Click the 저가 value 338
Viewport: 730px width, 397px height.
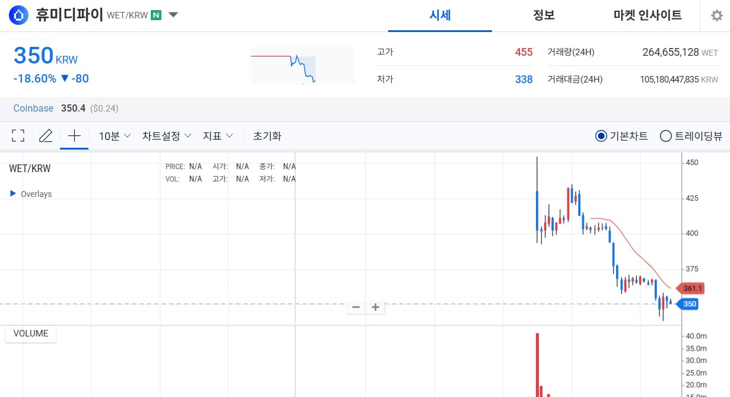(523, 80)
